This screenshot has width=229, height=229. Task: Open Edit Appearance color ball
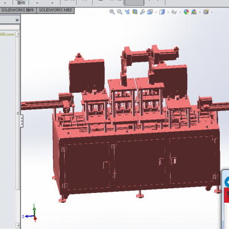(186, 12)
